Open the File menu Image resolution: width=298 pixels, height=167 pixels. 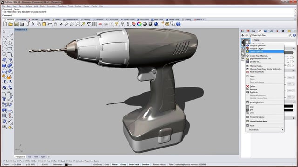(x=4, y=6)
